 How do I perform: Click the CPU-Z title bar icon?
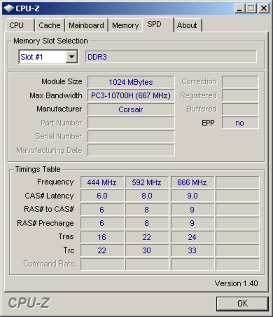pyautogui.click(x=9, y=8)
